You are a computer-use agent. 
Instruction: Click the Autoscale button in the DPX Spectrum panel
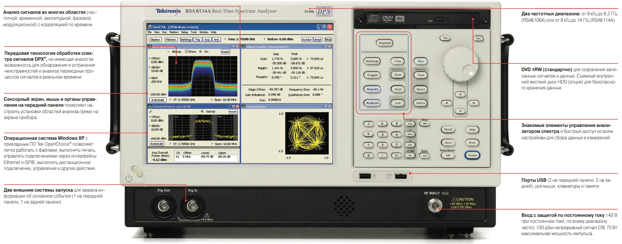click(157, 100)
